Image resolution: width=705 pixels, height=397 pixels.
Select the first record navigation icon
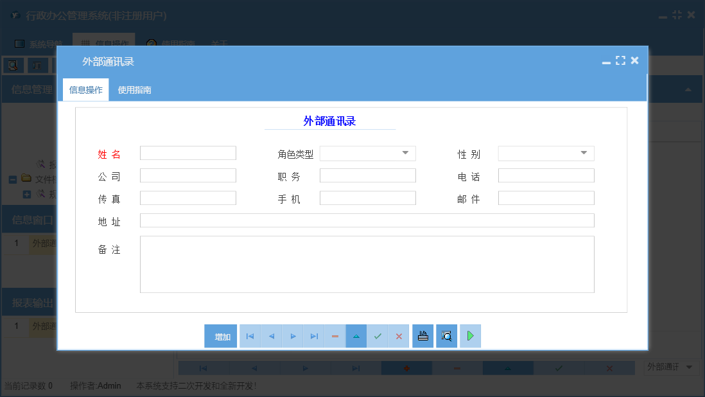250,336
